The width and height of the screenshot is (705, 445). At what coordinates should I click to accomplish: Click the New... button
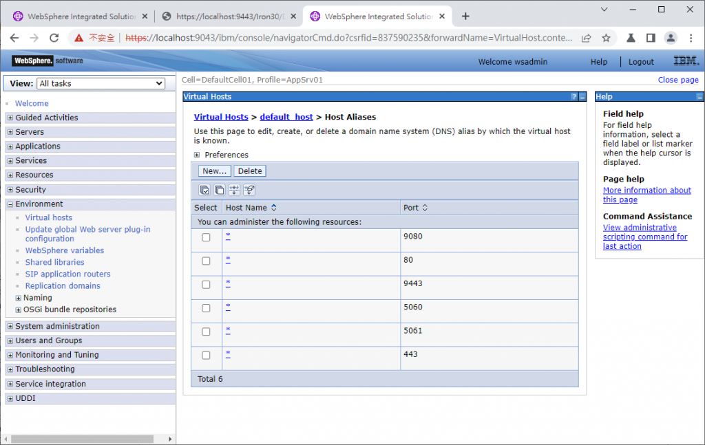[215, 171]
